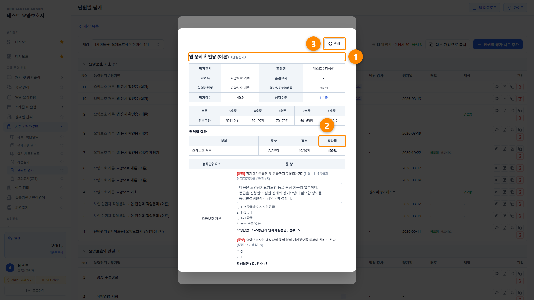Image resolution: width=534 pixels, height=300 pixels.
Task: Click 배포취소 link in row 7 재평가
Action: point(446,153)
